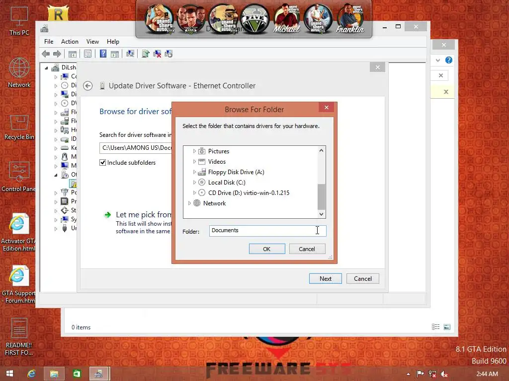Open the Help menu

(113, 42)
